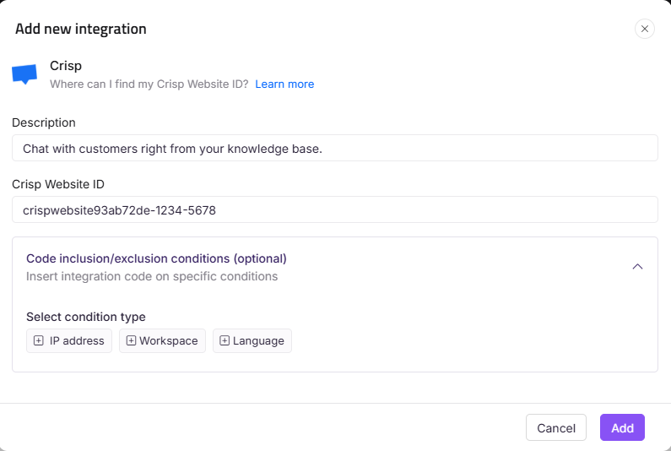Click the 'Code inclusion/exclusion conditions (optional)' heading
Screen dimensions: 671x451
click(156, 258)
